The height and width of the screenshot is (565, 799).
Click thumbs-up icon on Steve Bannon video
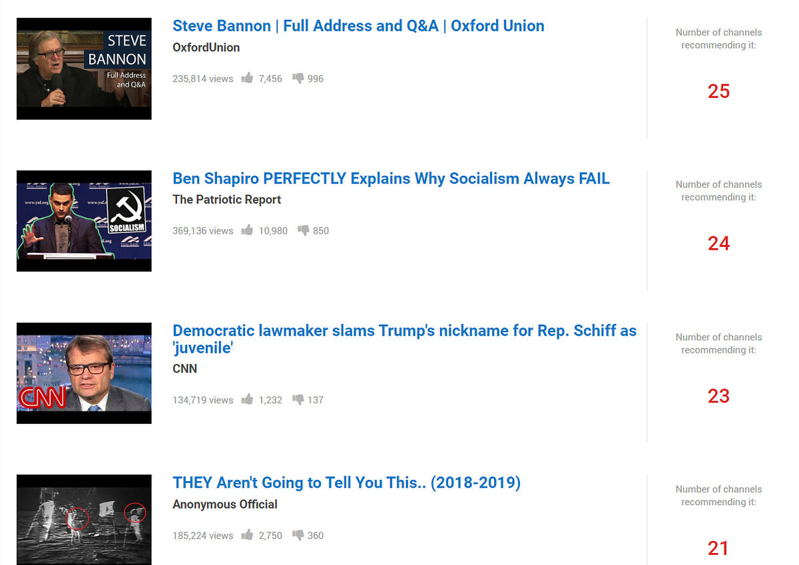[248, 78]
